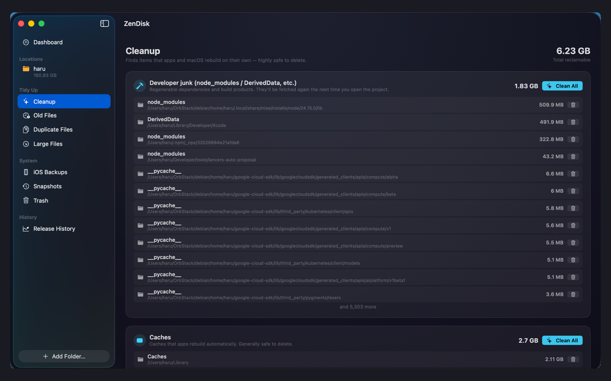Image resolution: width=611 pixels, height=381 pixels.
Task: Click the Add Folder button
Action: (64, 356)
